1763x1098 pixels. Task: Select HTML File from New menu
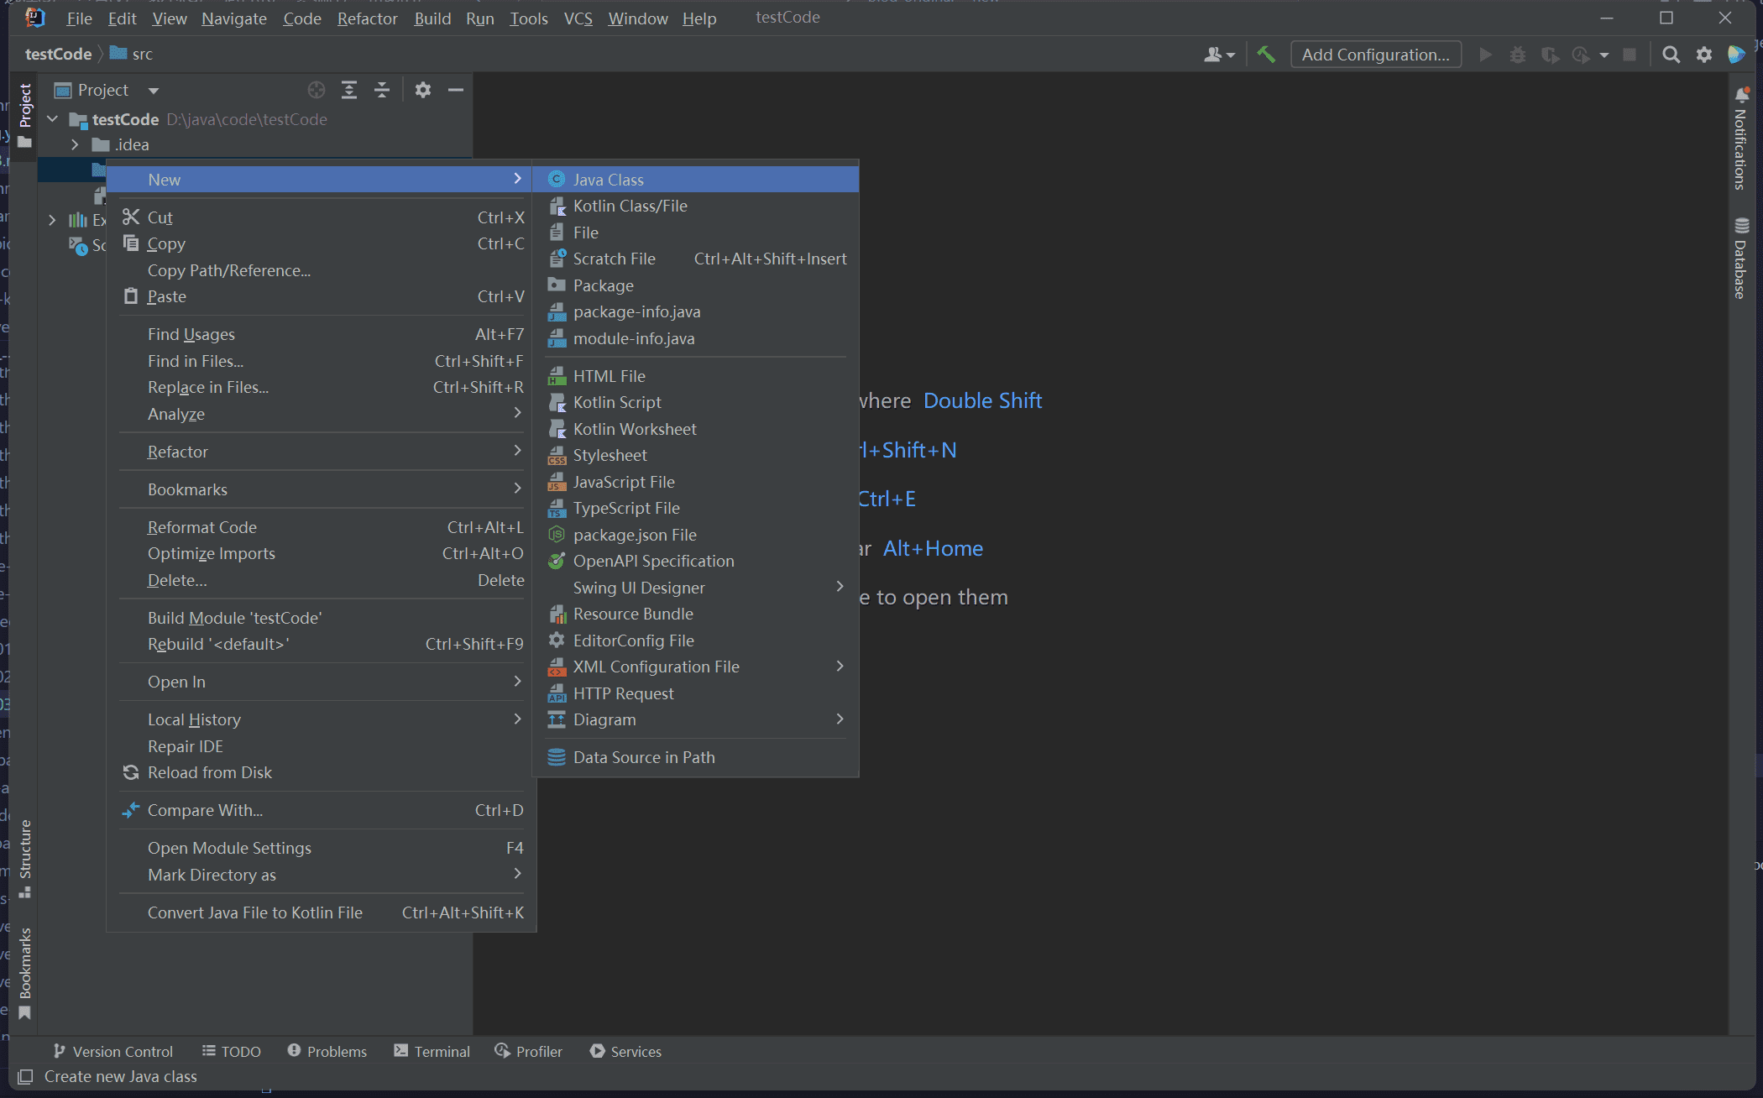pyautogui.click(x=611, y=374)
